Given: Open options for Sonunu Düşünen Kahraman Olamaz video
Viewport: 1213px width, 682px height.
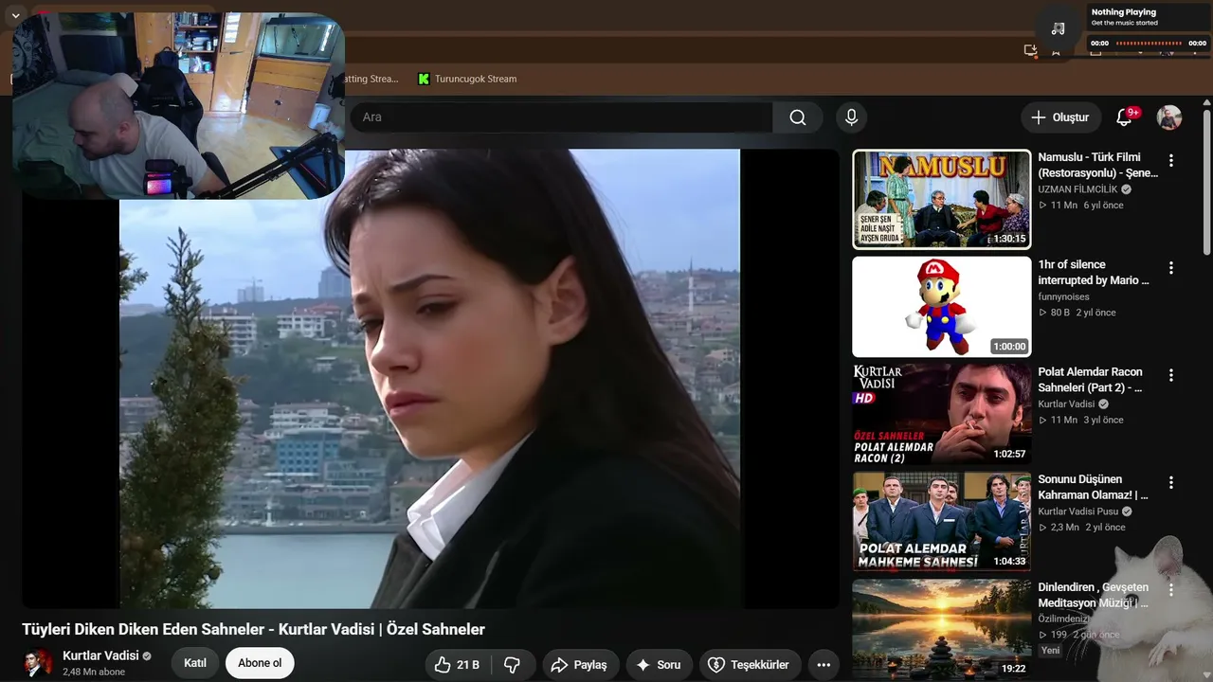Looking at the screenshot, I should click(1171, 482).
